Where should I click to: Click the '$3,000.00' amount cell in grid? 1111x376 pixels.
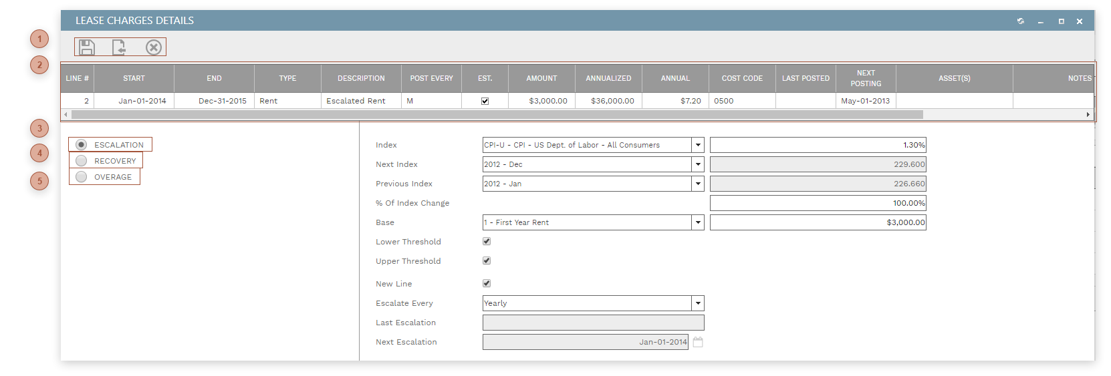[x=541, y=101]
